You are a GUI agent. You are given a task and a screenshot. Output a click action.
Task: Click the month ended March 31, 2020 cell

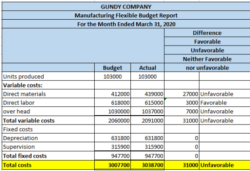pyautogui.click(x=126, y=24)
